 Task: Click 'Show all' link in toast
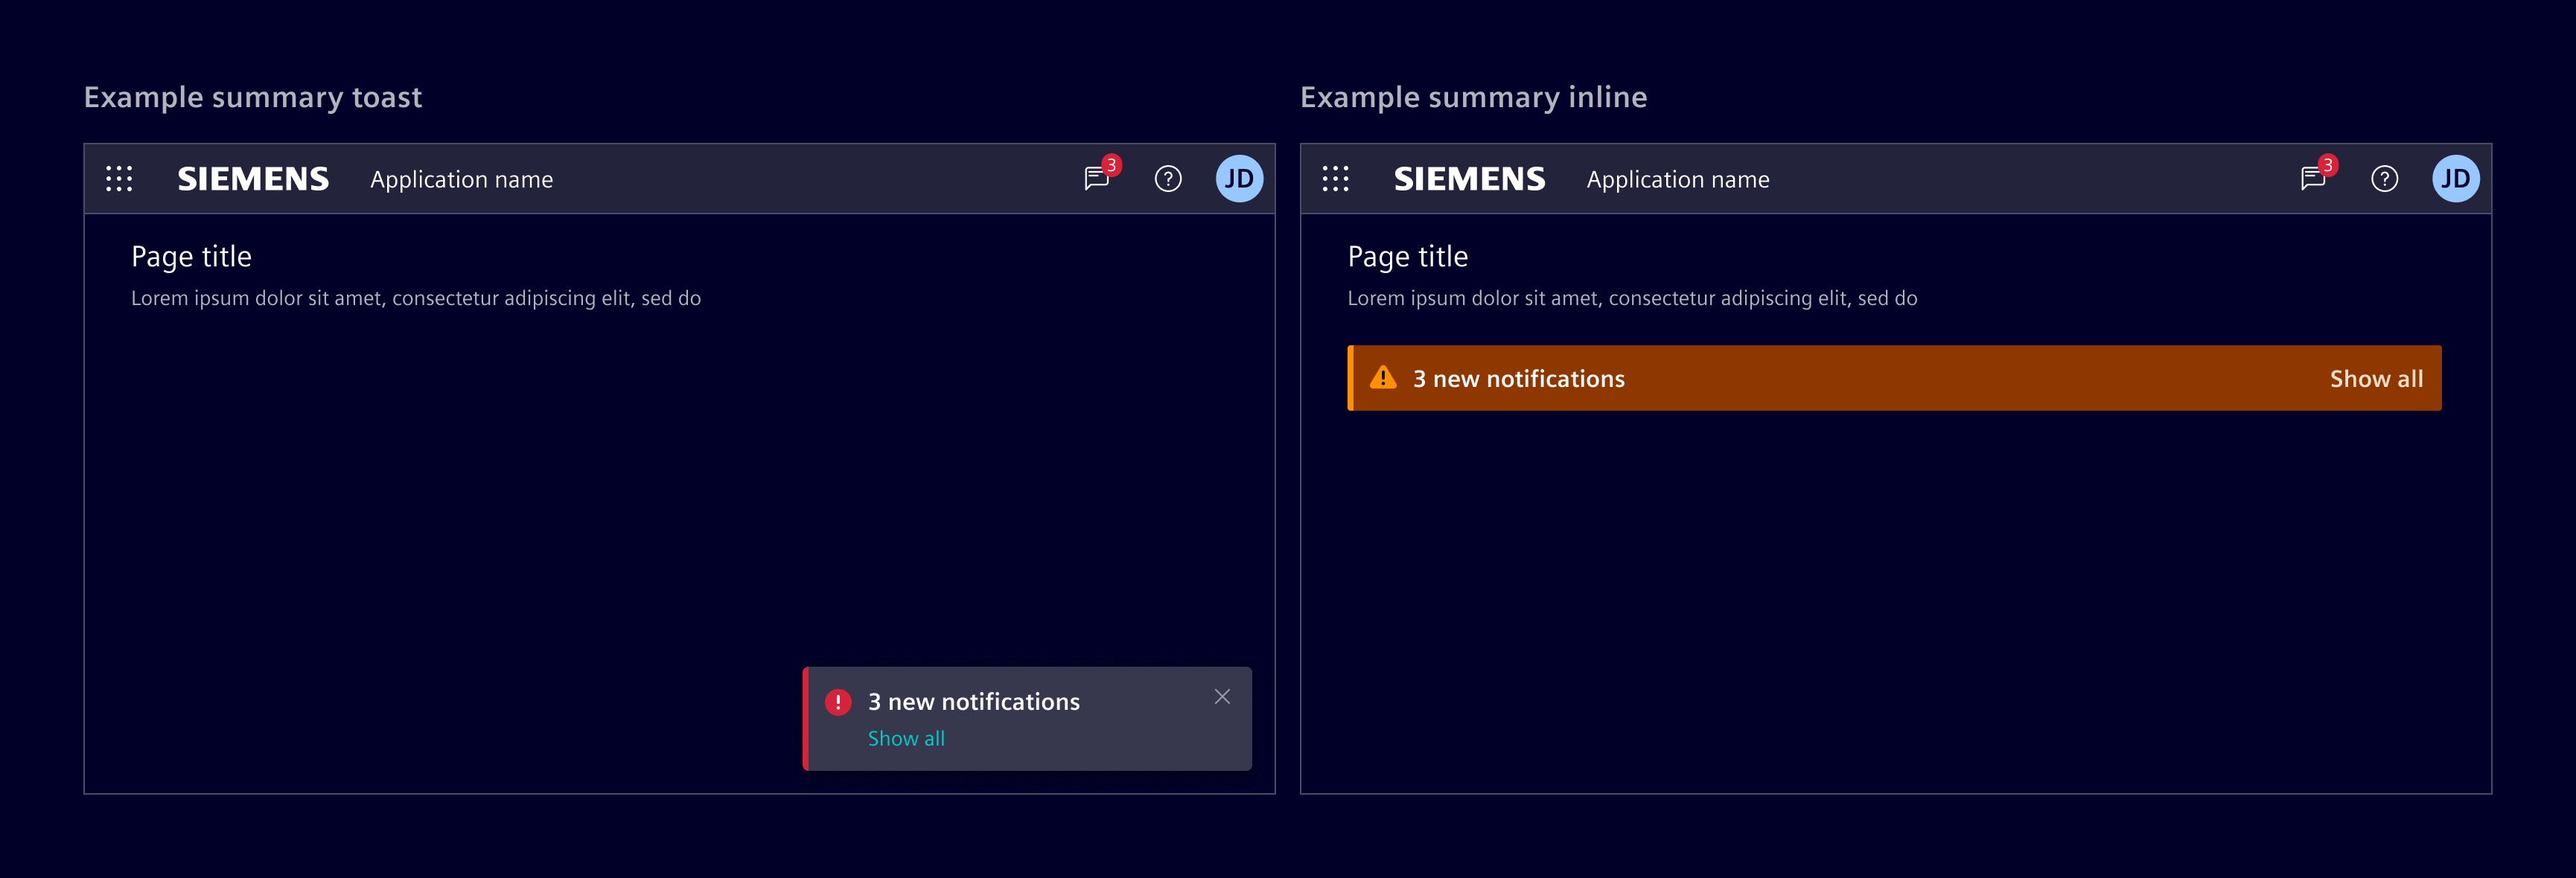906,738
